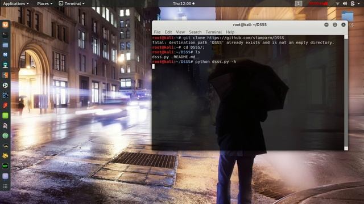Viewport: 364px width, 204px height.
Task: Launch Terminal from the dock
Action: click(5, 35)
